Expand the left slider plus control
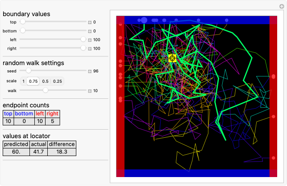 [90, 40]
